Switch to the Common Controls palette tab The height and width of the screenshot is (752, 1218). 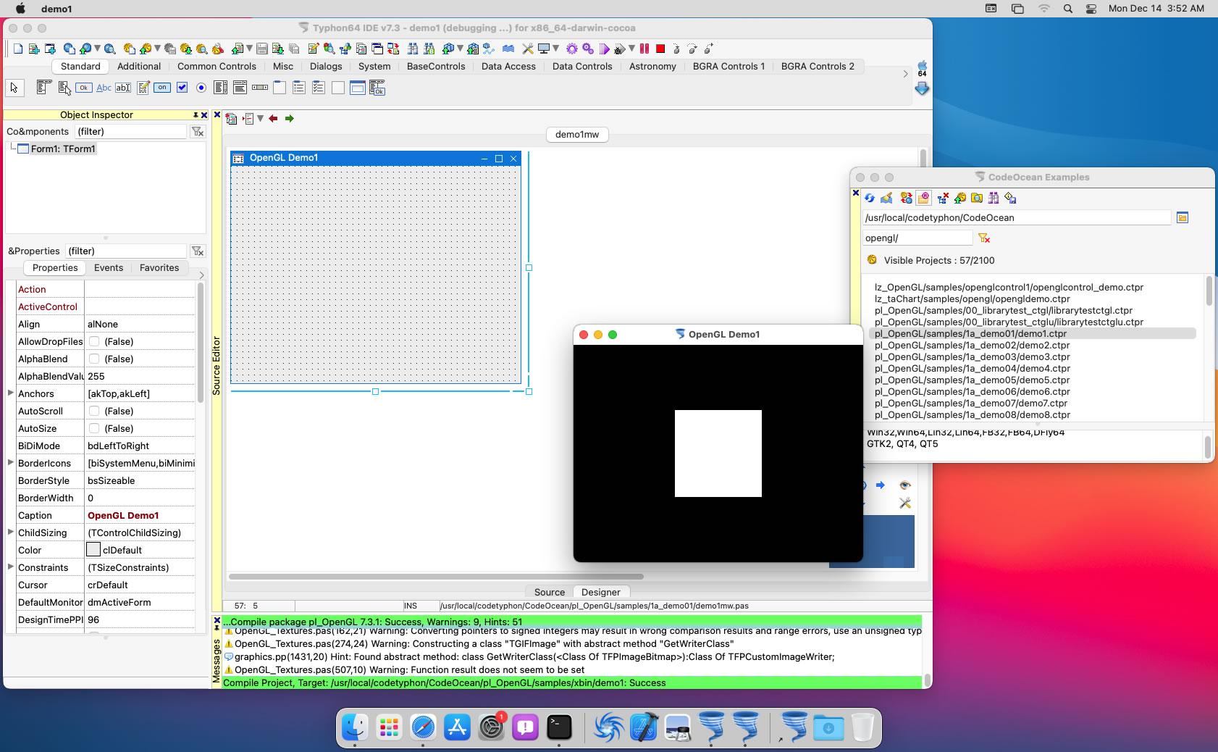coord(217,66)
